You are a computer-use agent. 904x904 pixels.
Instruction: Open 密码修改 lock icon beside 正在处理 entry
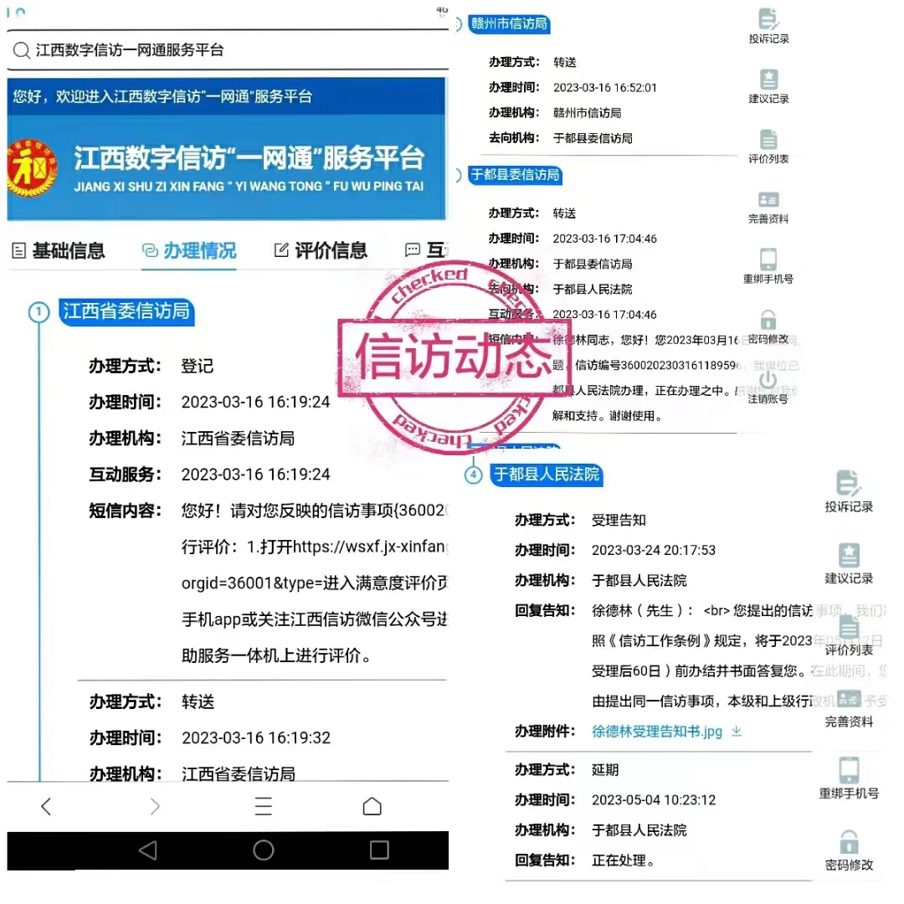849,850
